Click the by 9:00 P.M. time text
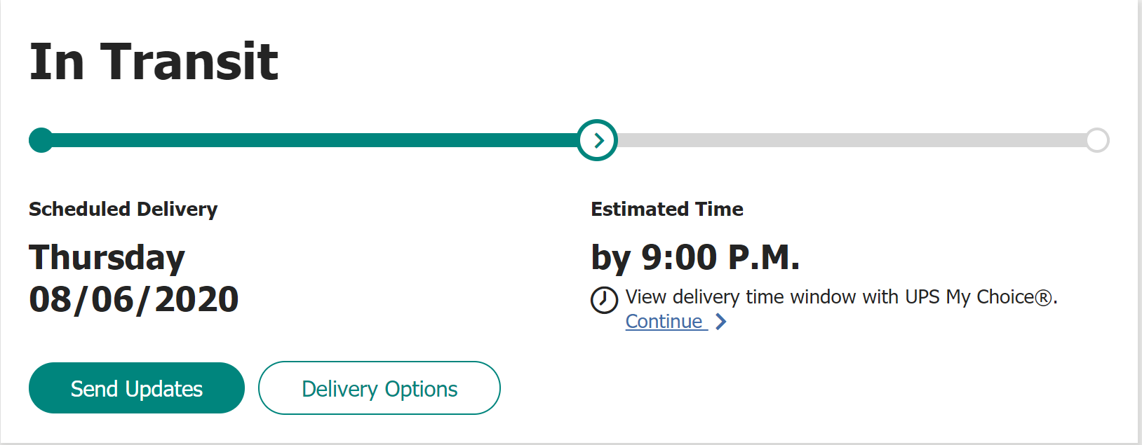 pyautogui.click(x=695, y=257)
